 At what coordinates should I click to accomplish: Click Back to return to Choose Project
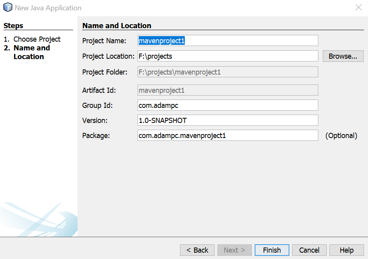[x=197, y=250]
